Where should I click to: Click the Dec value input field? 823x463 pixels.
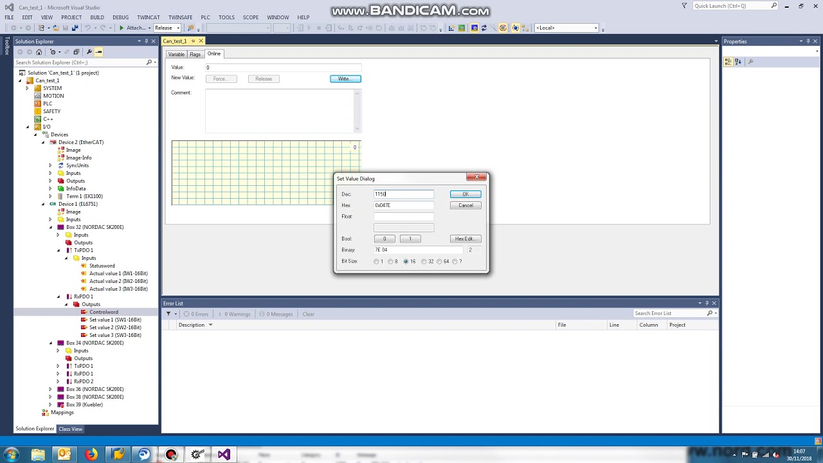[403, 194]
